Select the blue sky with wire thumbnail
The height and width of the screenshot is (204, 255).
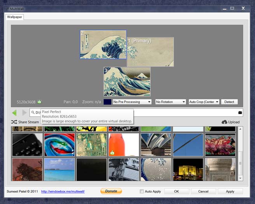coord(188,145)
